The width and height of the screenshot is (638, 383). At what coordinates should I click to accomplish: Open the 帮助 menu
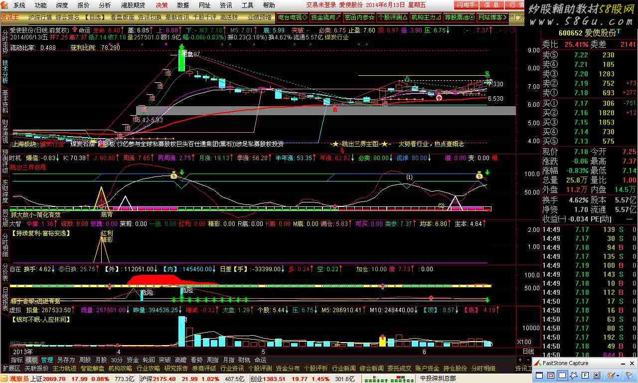pos(269,5)
